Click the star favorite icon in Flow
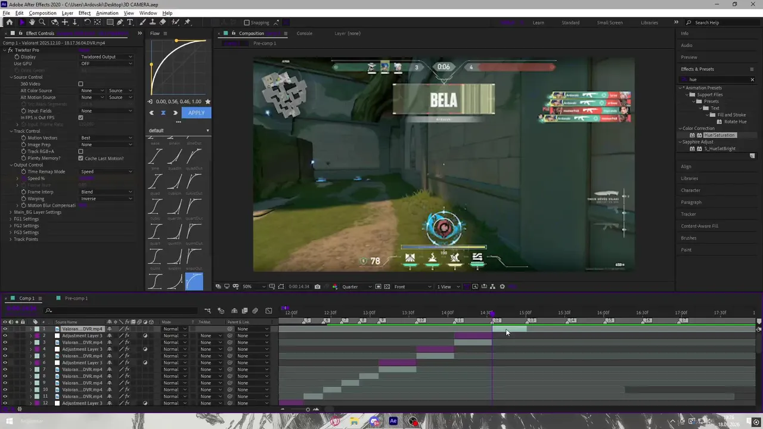 pos(207,101)
